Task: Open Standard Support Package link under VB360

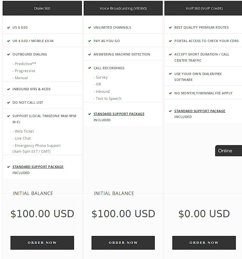Action: (x=119, y=114)
